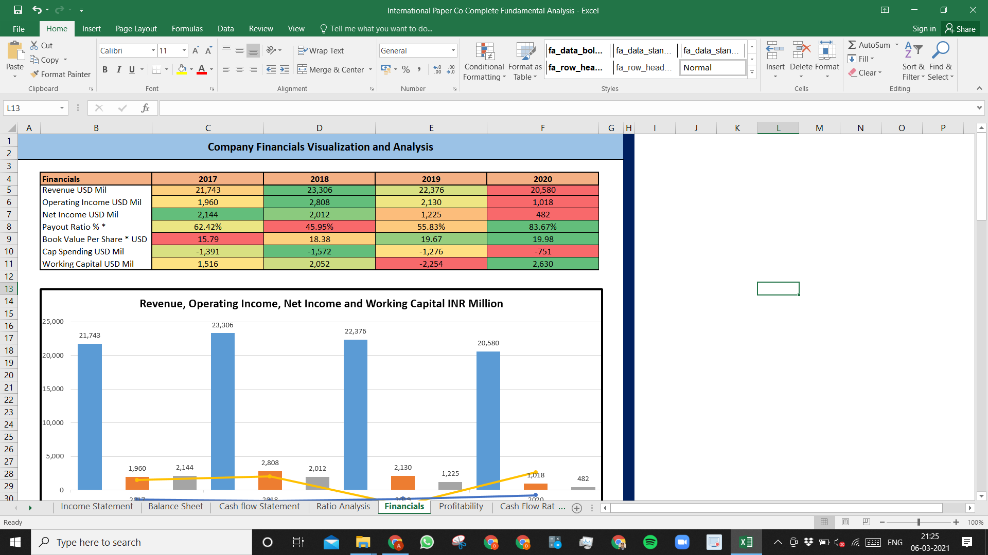Click the Cut scissors icon
This screenshot has width=988, height=555.
pyautogui.click(x=34, y=45)
